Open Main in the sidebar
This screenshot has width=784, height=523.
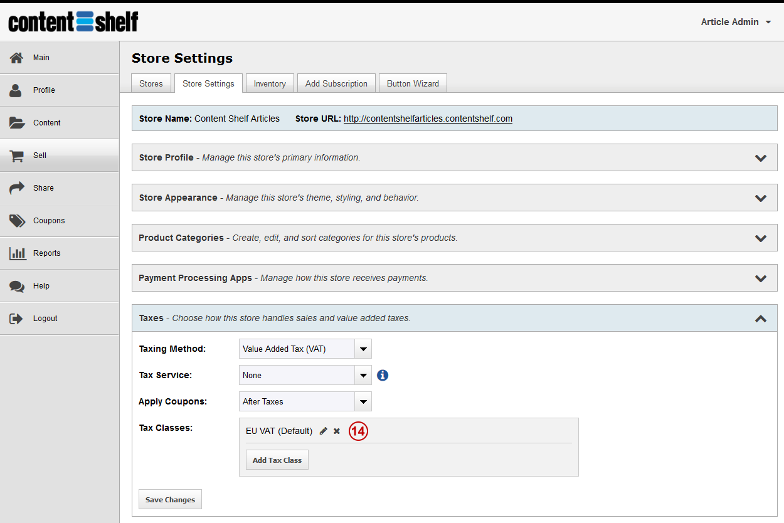60,58
